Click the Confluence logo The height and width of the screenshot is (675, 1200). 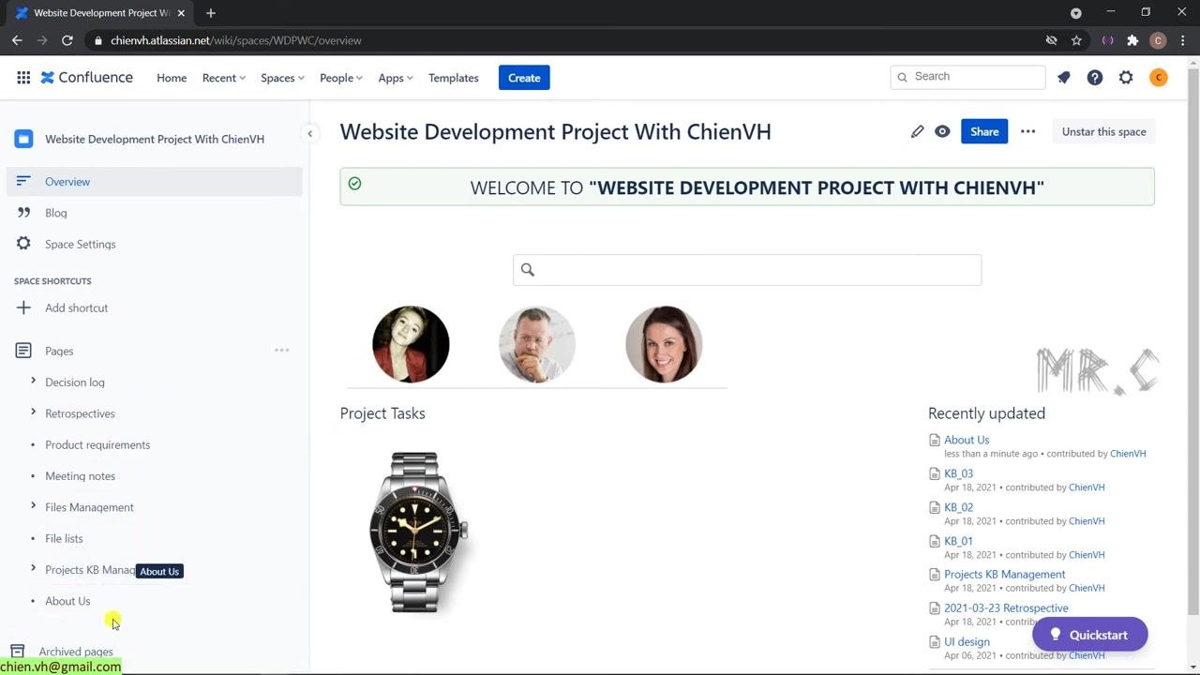86,78
